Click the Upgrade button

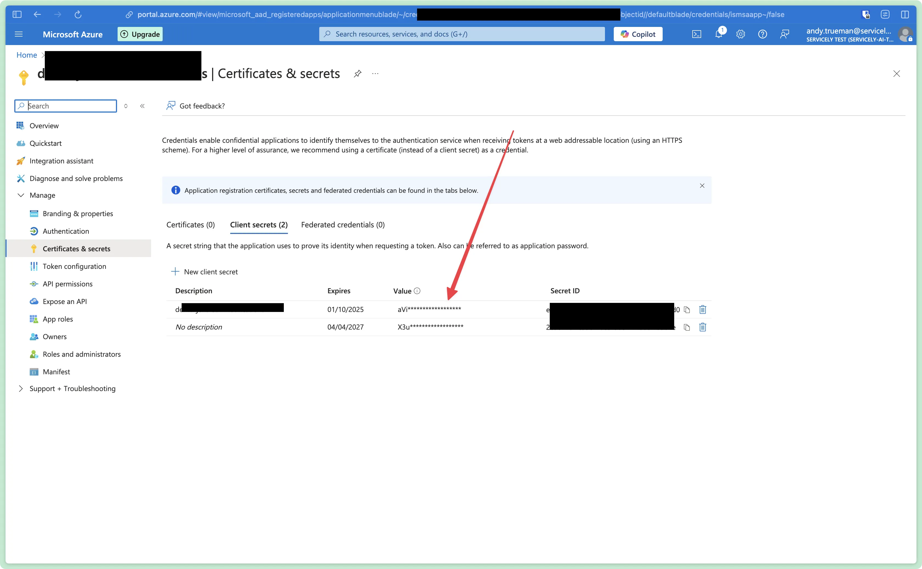click(140, 34)
